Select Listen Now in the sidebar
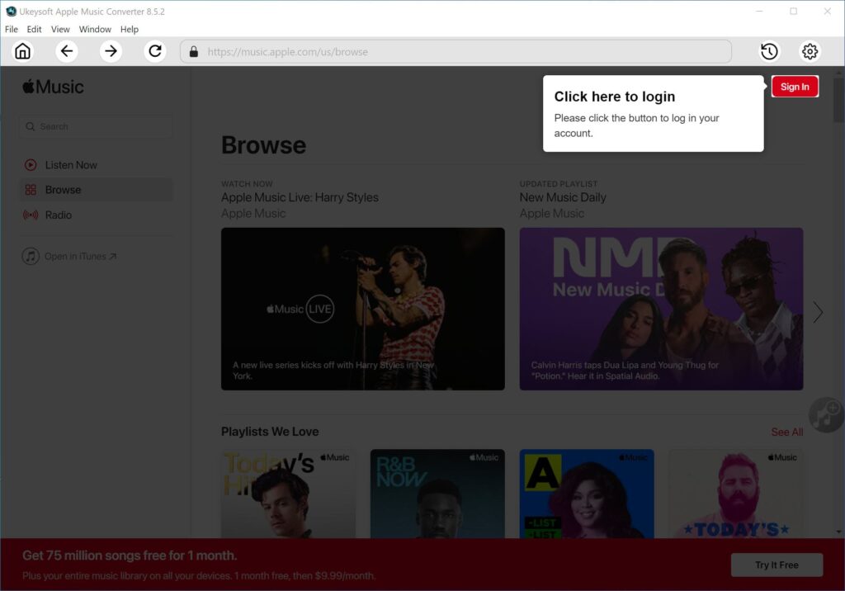 (x=96, y=165)
